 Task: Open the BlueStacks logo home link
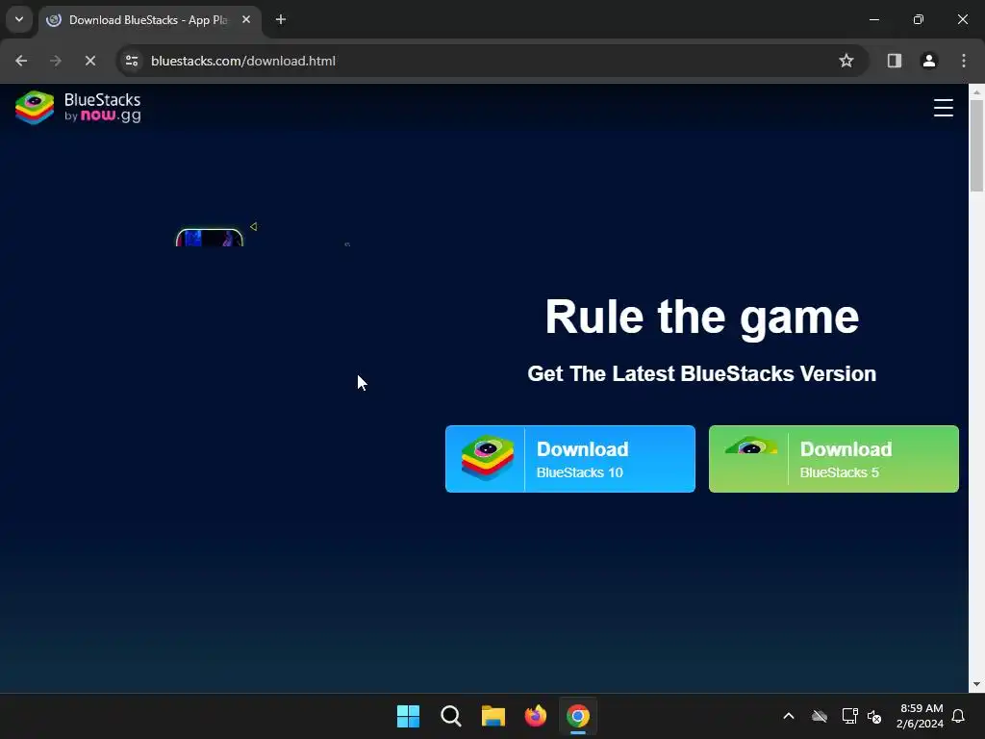78,108
